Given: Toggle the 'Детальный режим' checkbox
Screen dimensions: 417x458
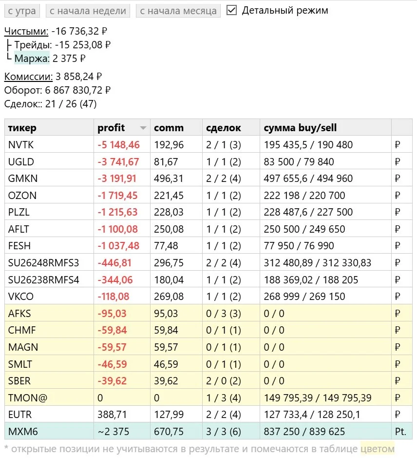Looking at the screenshot, I should [232, 10].
